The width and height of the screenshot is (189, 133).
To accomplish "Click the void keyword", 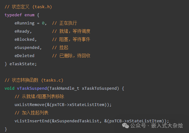I will pyautogui.click(x=9, y=88).
